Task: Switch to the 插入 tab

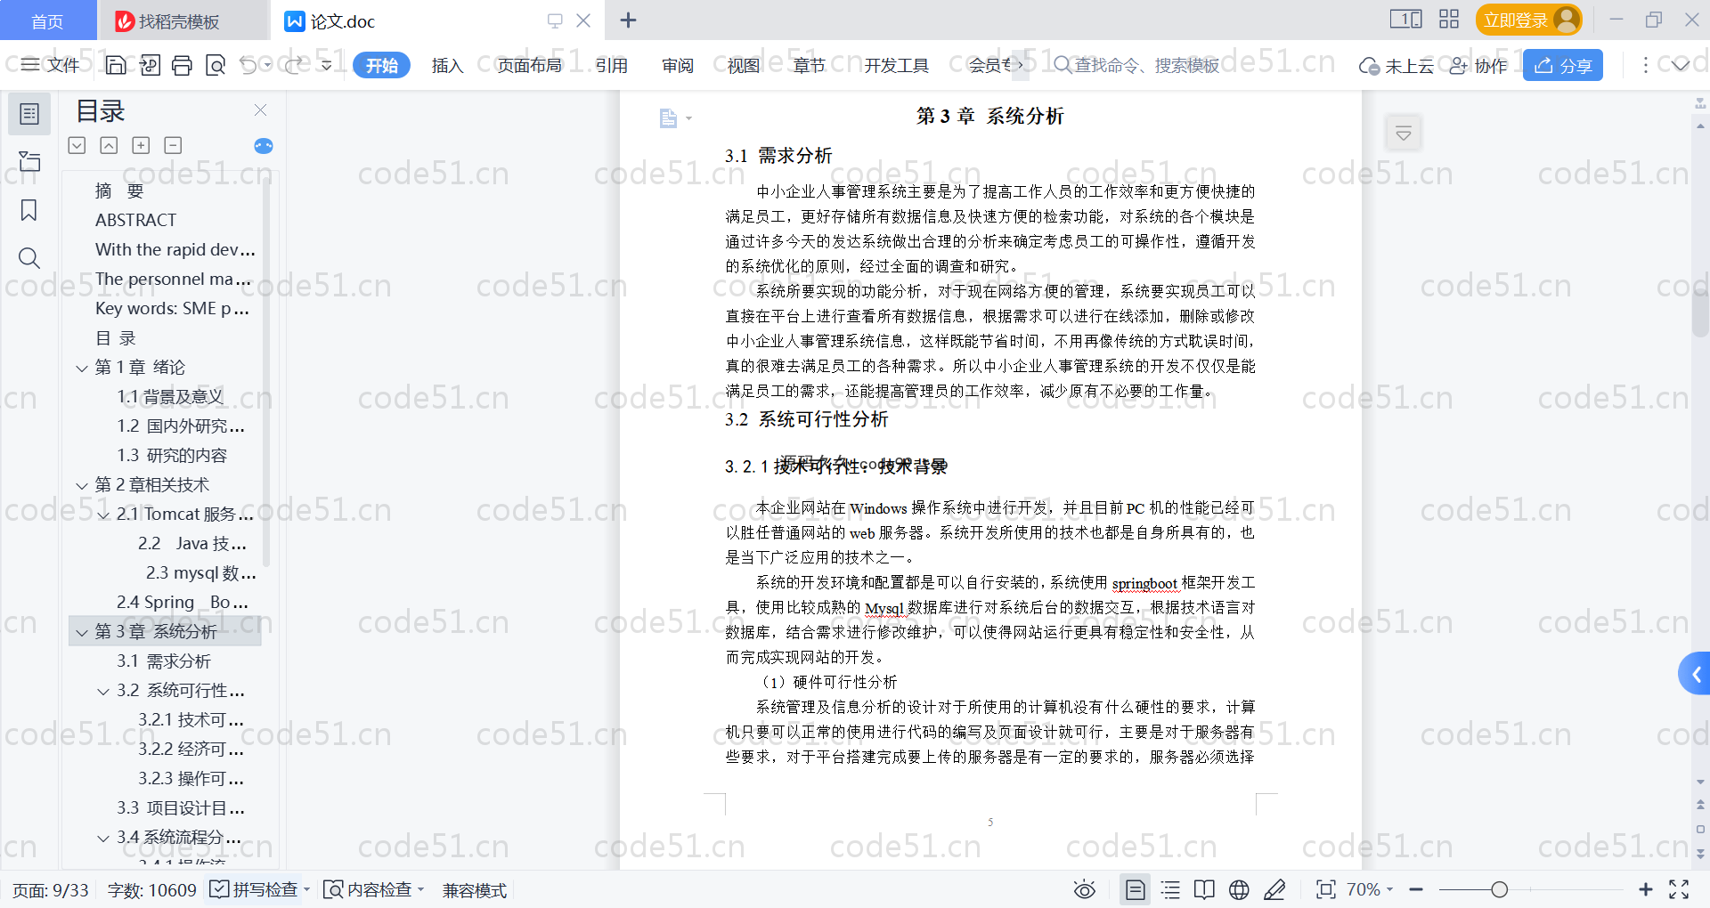Action: [x=447, y=65]
